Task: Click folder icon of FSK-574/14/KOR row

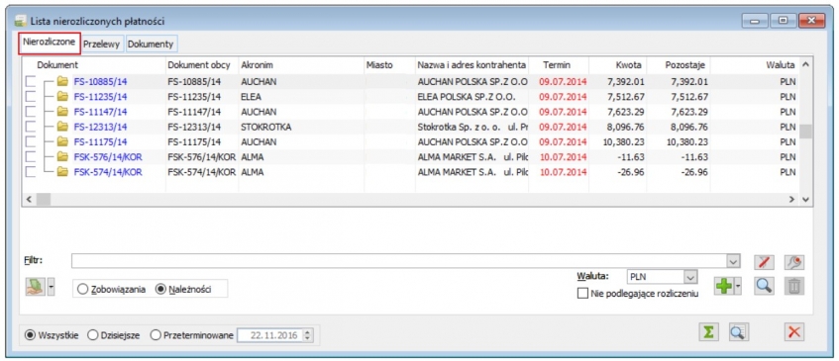Action: [63, 172]
